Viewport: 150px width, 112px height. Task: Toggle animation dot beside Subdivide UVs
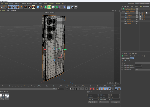[122, 70]
